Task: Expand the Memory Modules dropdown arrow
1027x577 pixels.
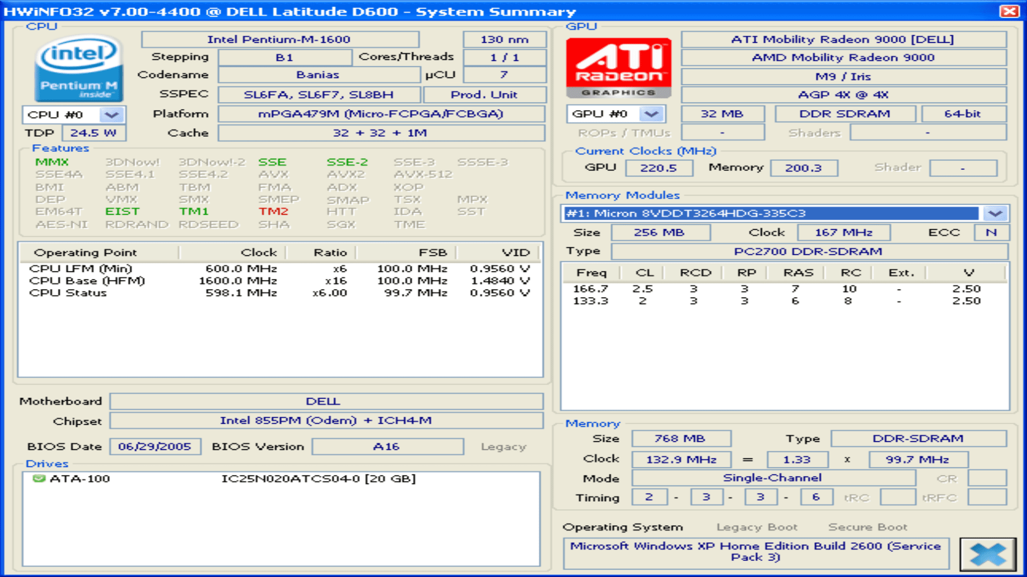Action: [995, 213]
